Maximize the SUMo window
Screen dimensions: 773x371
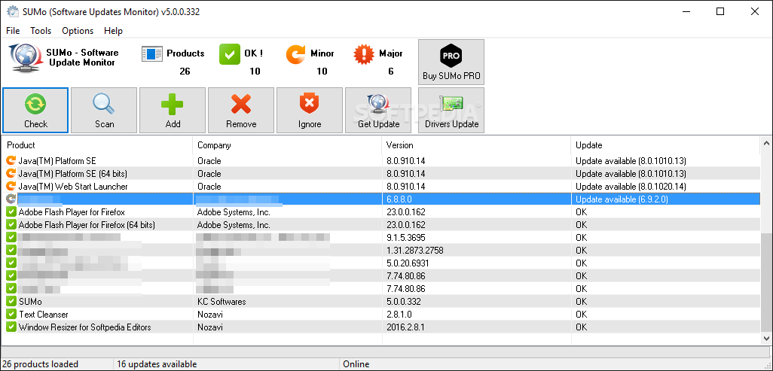(x=720, y=12)
